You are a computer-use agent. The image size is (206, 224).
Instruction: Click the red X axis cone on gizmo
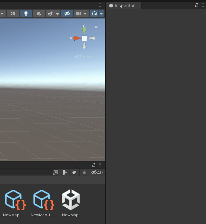(x=77, y=38)
